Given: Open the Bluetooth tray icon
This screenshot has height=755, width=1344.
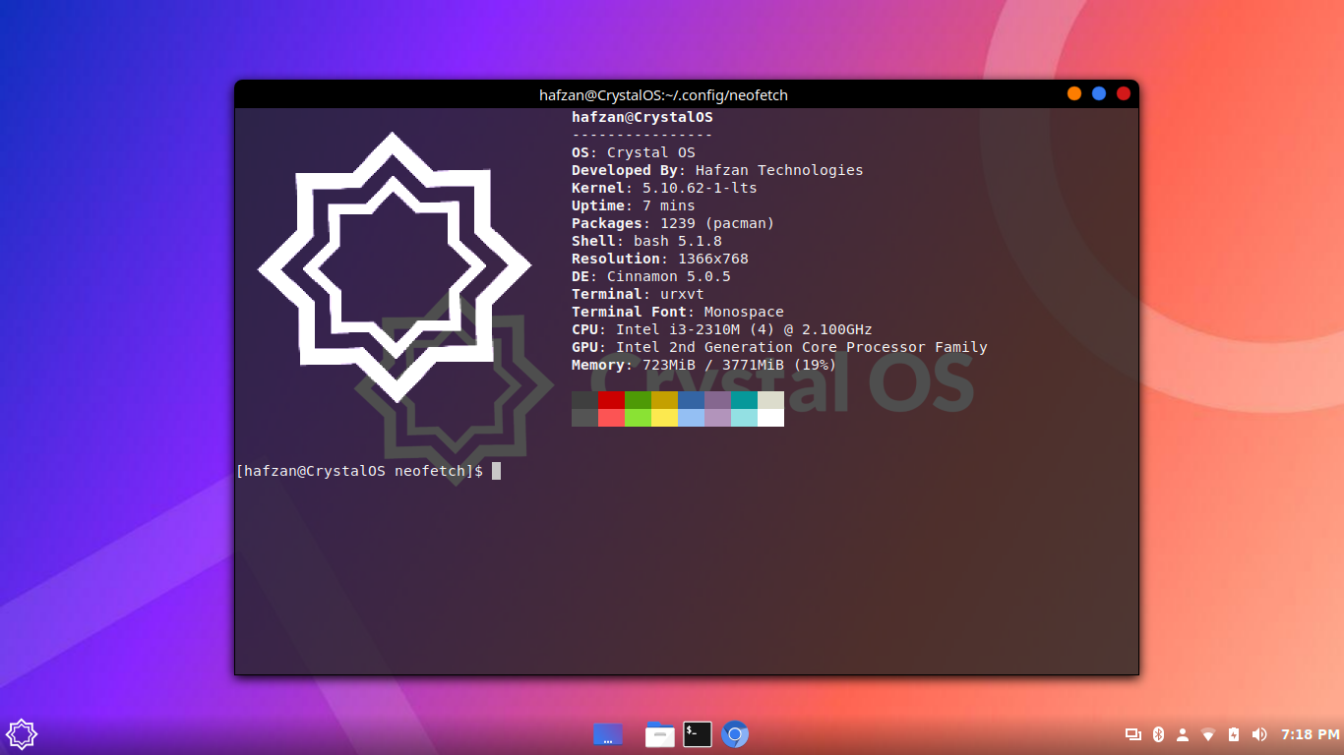Looking at the screenshot, I should (1158, 734).
